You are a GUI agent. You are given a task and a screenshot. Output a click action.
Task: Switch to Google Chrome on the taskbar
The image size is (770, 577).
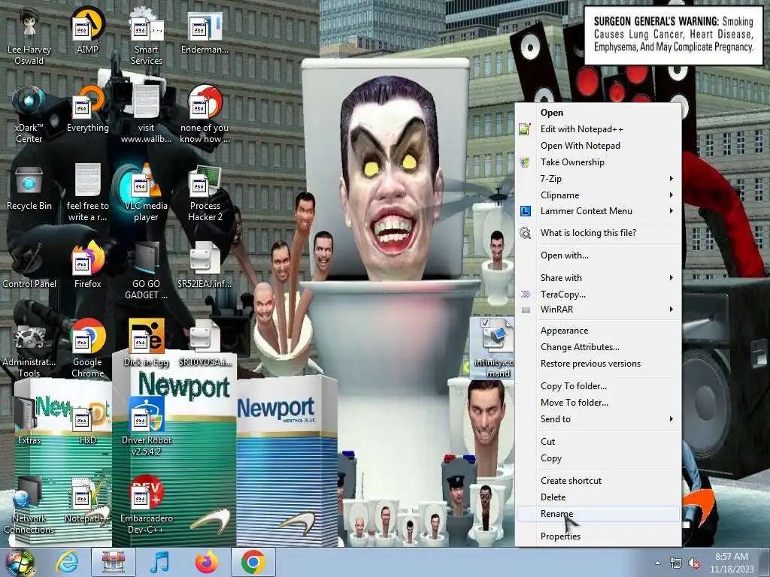(x=253, y=562)
